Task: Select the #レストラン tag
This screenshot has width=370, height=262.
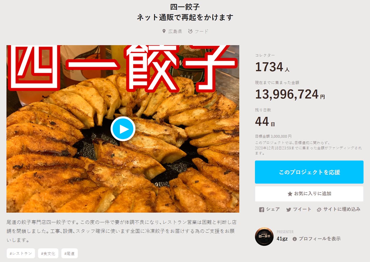Action: click(x=21, y=253)
